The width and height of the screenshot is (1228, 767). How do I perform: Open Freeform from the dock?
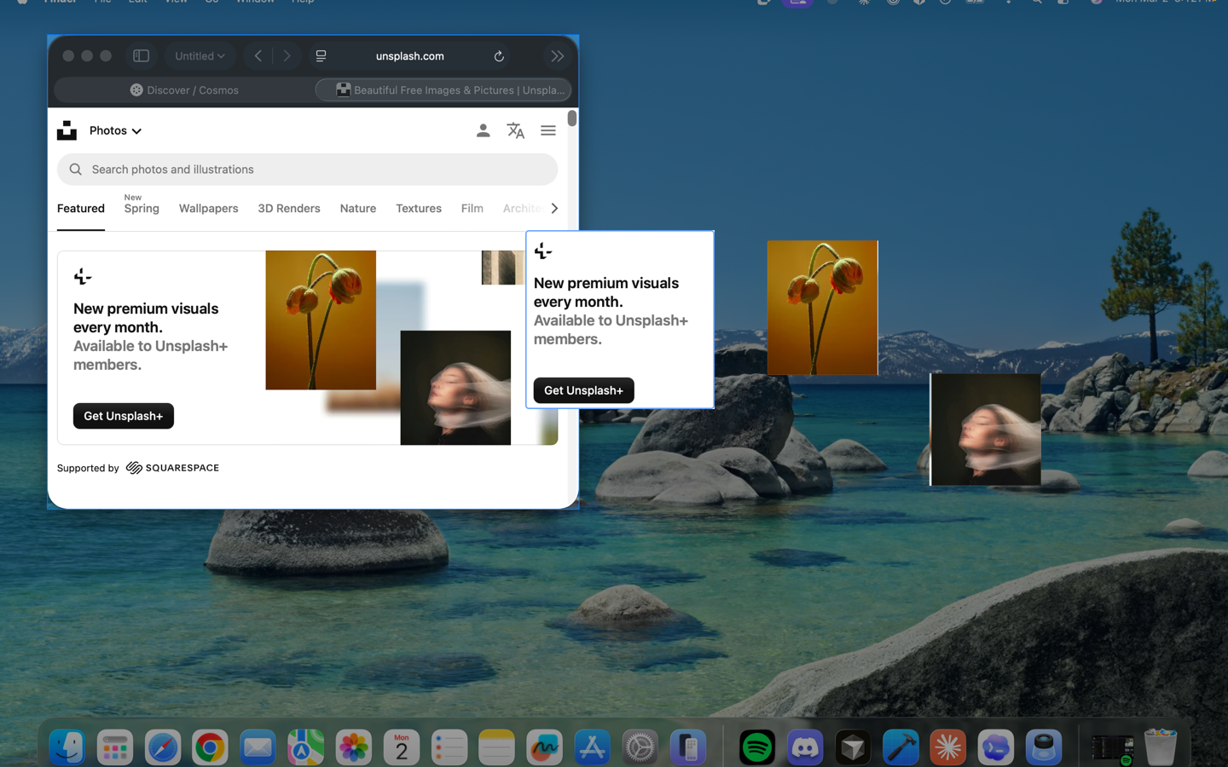544,747
